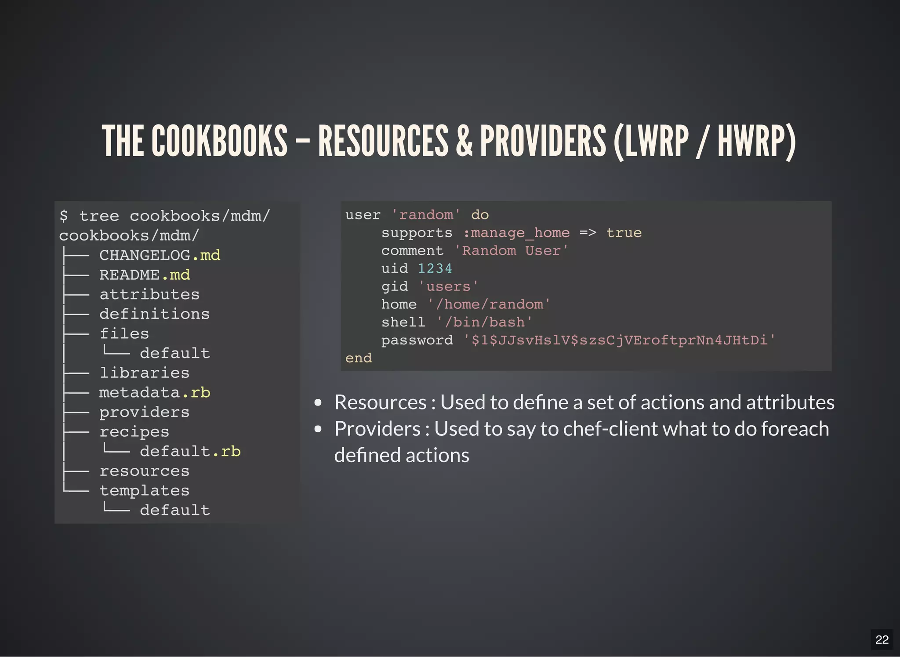
Task: Click the tree cookbooks/mdm/ command line
Action: click(x=165, y=216)
